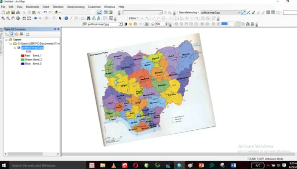The height and width of the screenshot is (169, 297).
Task: Click the Table Of Contents horizontal scrollbar
Action: (x=32, y=154)
